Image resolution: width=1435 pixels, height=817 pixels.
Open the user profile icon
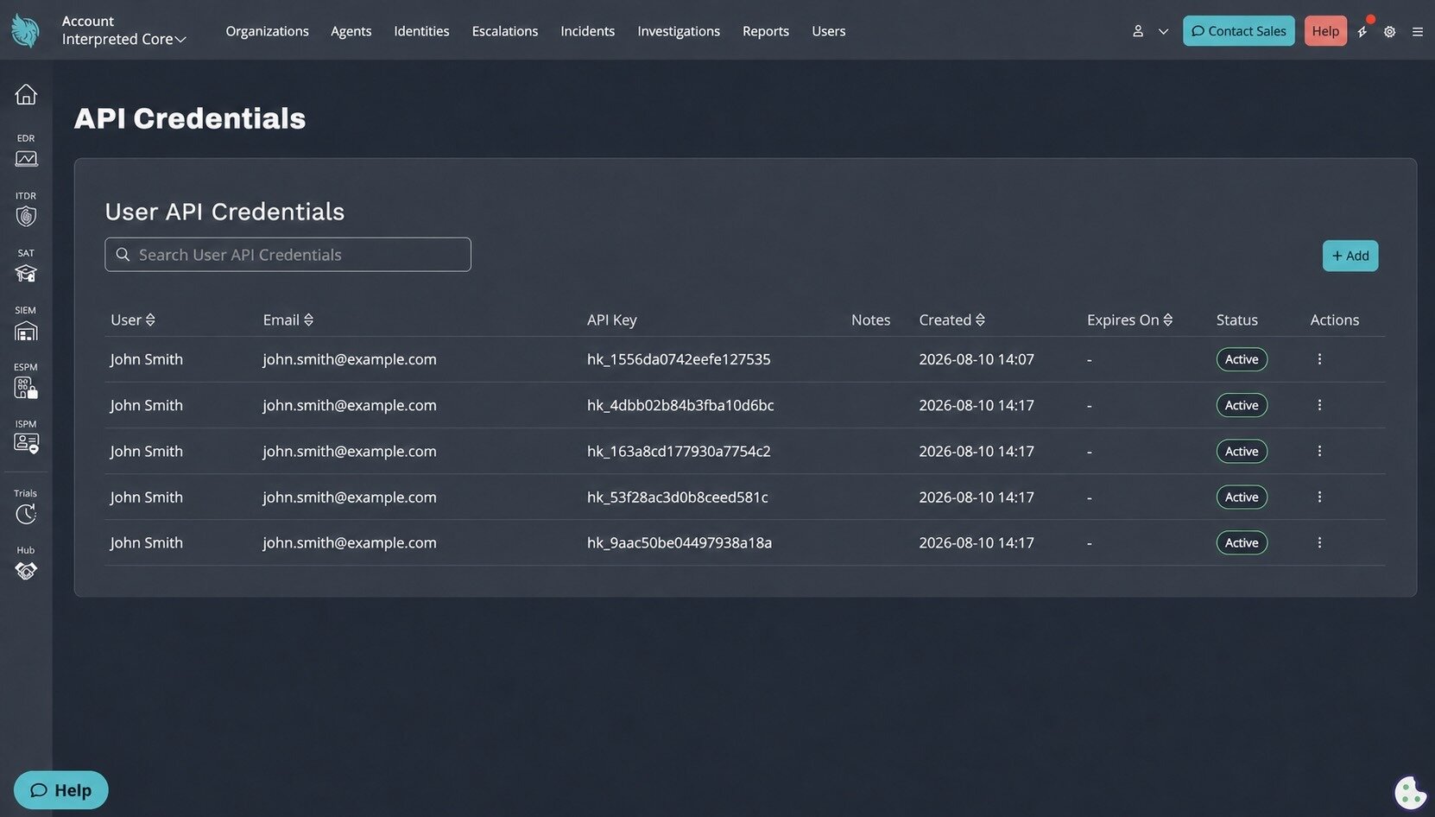point(1138,31)
